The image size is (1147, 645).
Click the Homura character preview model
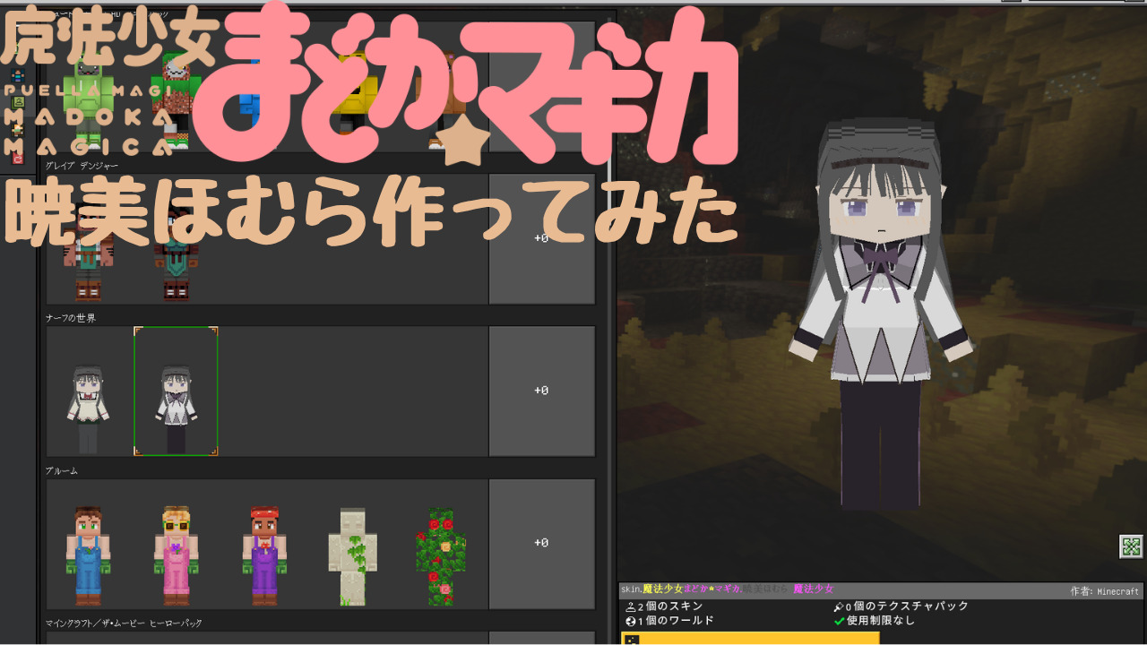(880, 314)
